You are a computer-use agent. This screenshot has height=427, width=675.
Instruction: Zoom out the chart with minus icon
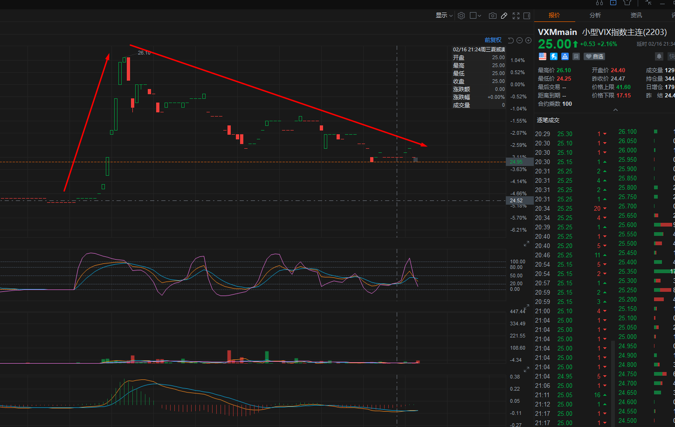pos(519,41)
